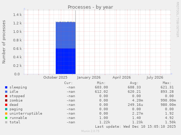
Task: Click sleeping average value 608.33
Action: (x=134, y=87)
